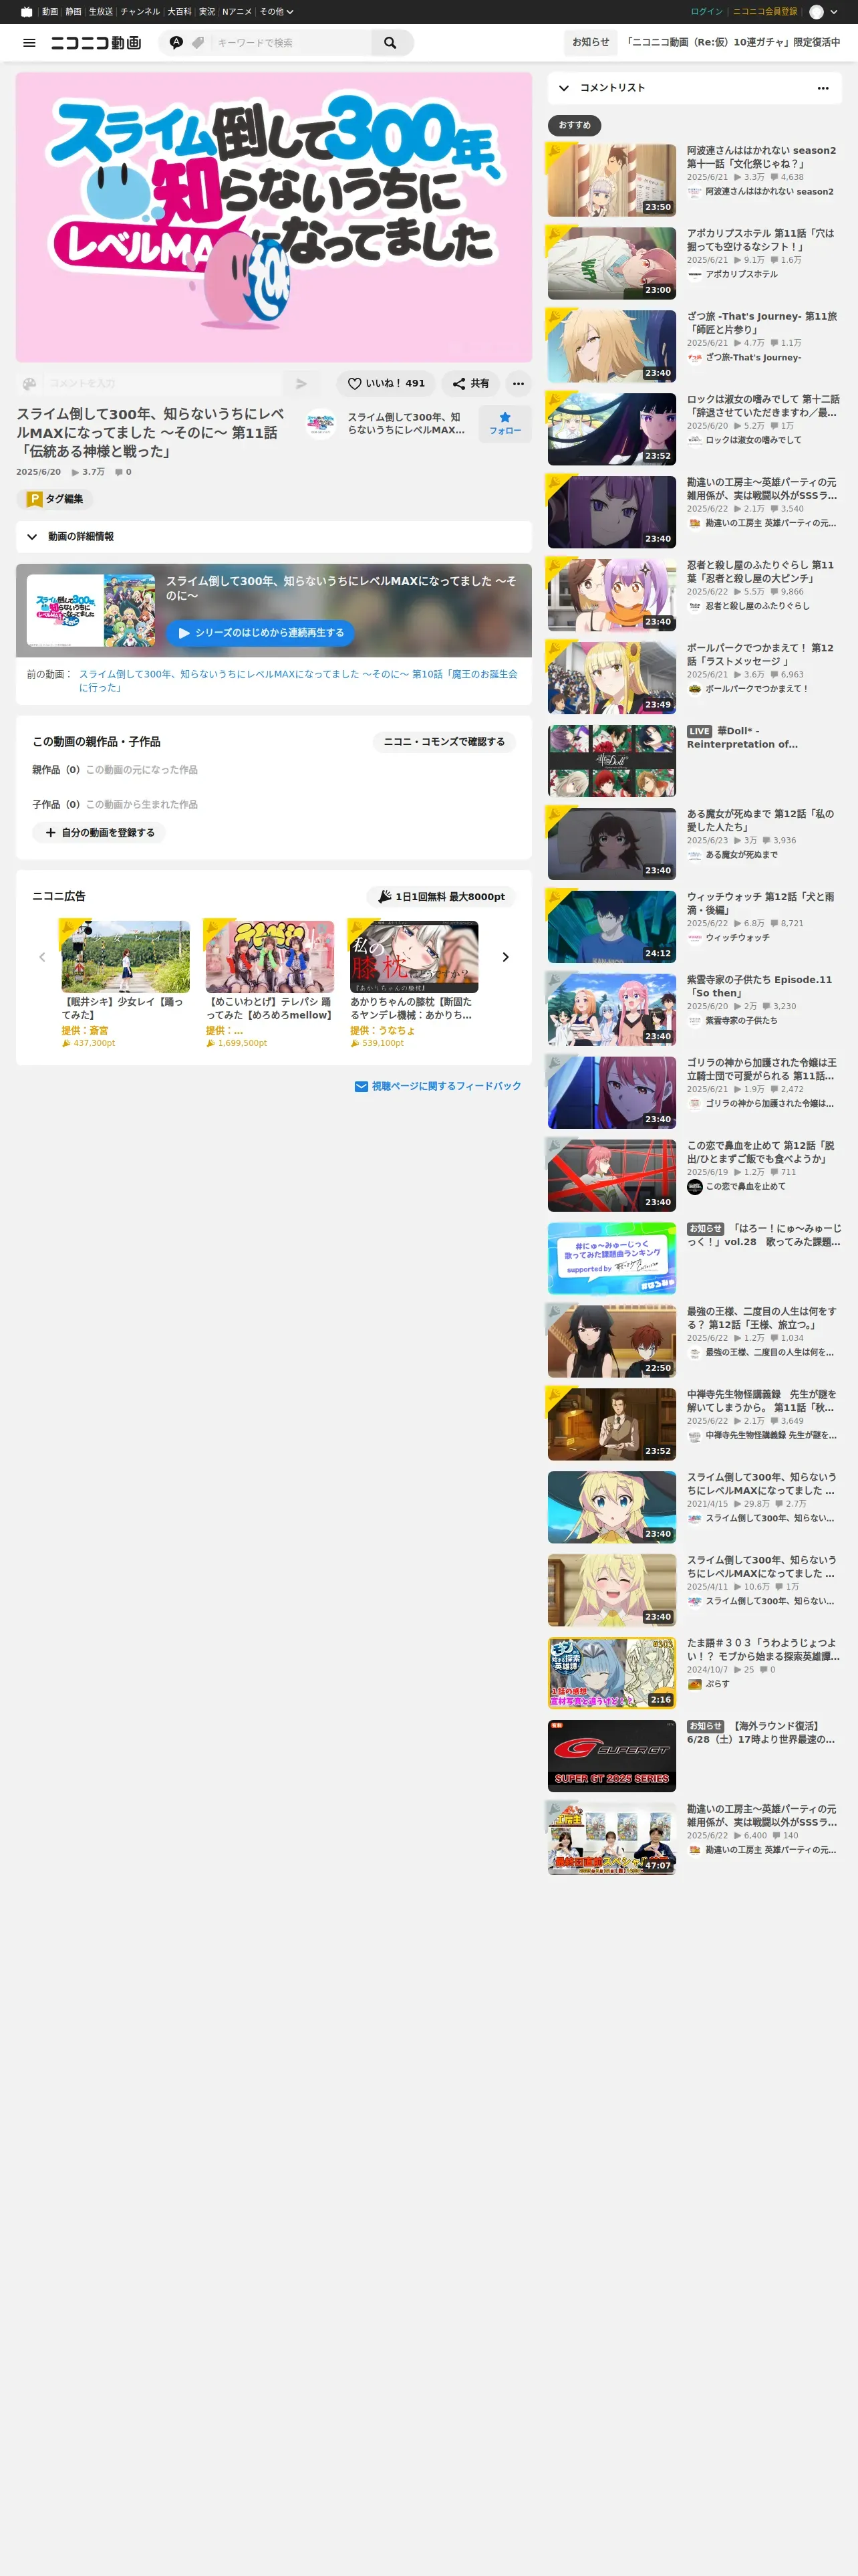Click 自分の動画を登録する plus button
The width and height of the screenshot is (858, 2576).
pos(99,832)
